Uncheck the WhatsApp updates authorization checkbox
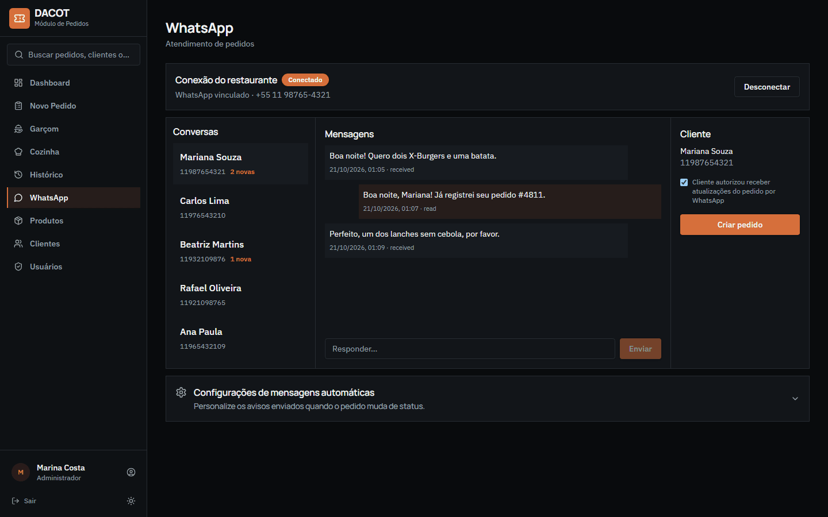 (x=684, y=183)
